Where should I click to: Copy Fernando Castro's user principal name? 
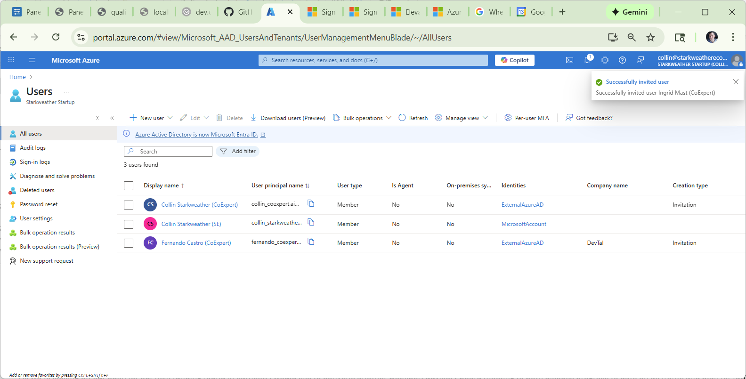pyautogui.click(x=311, y=242)
